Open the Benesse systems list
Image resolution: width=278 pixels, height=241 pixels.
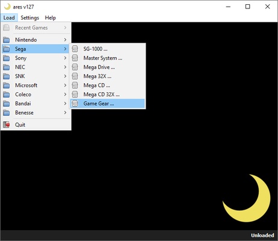pyautogui.click(x=36, y=113)
